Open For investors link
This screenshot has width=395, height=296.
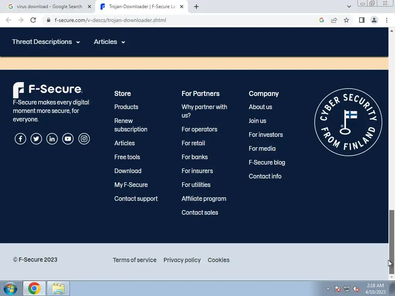[x=266, y=135]
